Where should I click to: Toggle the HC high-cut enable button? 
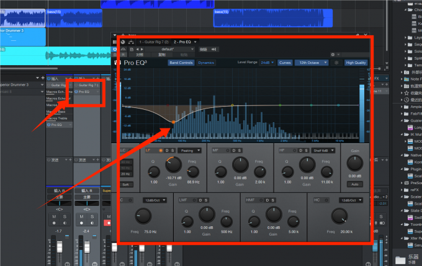tap(326, 200)
